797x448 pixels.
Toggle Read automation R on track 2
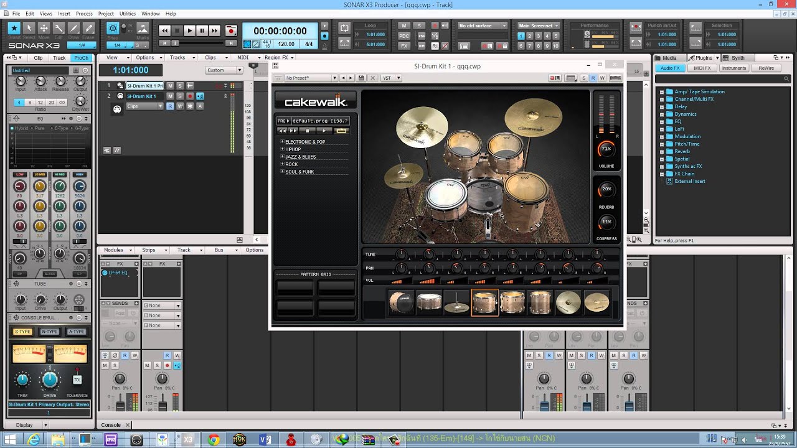coord(170,106)
